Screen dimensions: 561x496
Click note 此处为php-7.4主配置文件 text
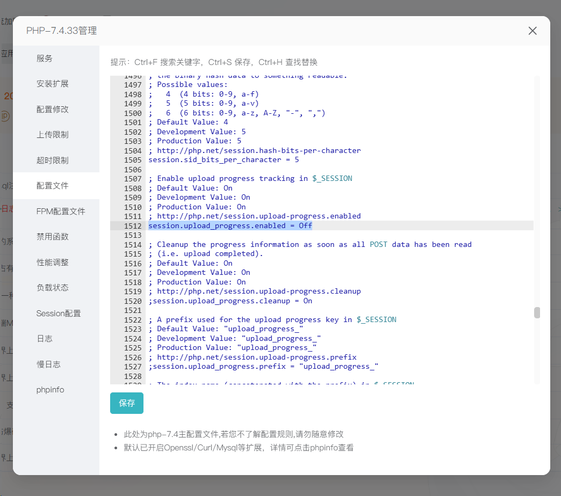click(x=234, y=434)
